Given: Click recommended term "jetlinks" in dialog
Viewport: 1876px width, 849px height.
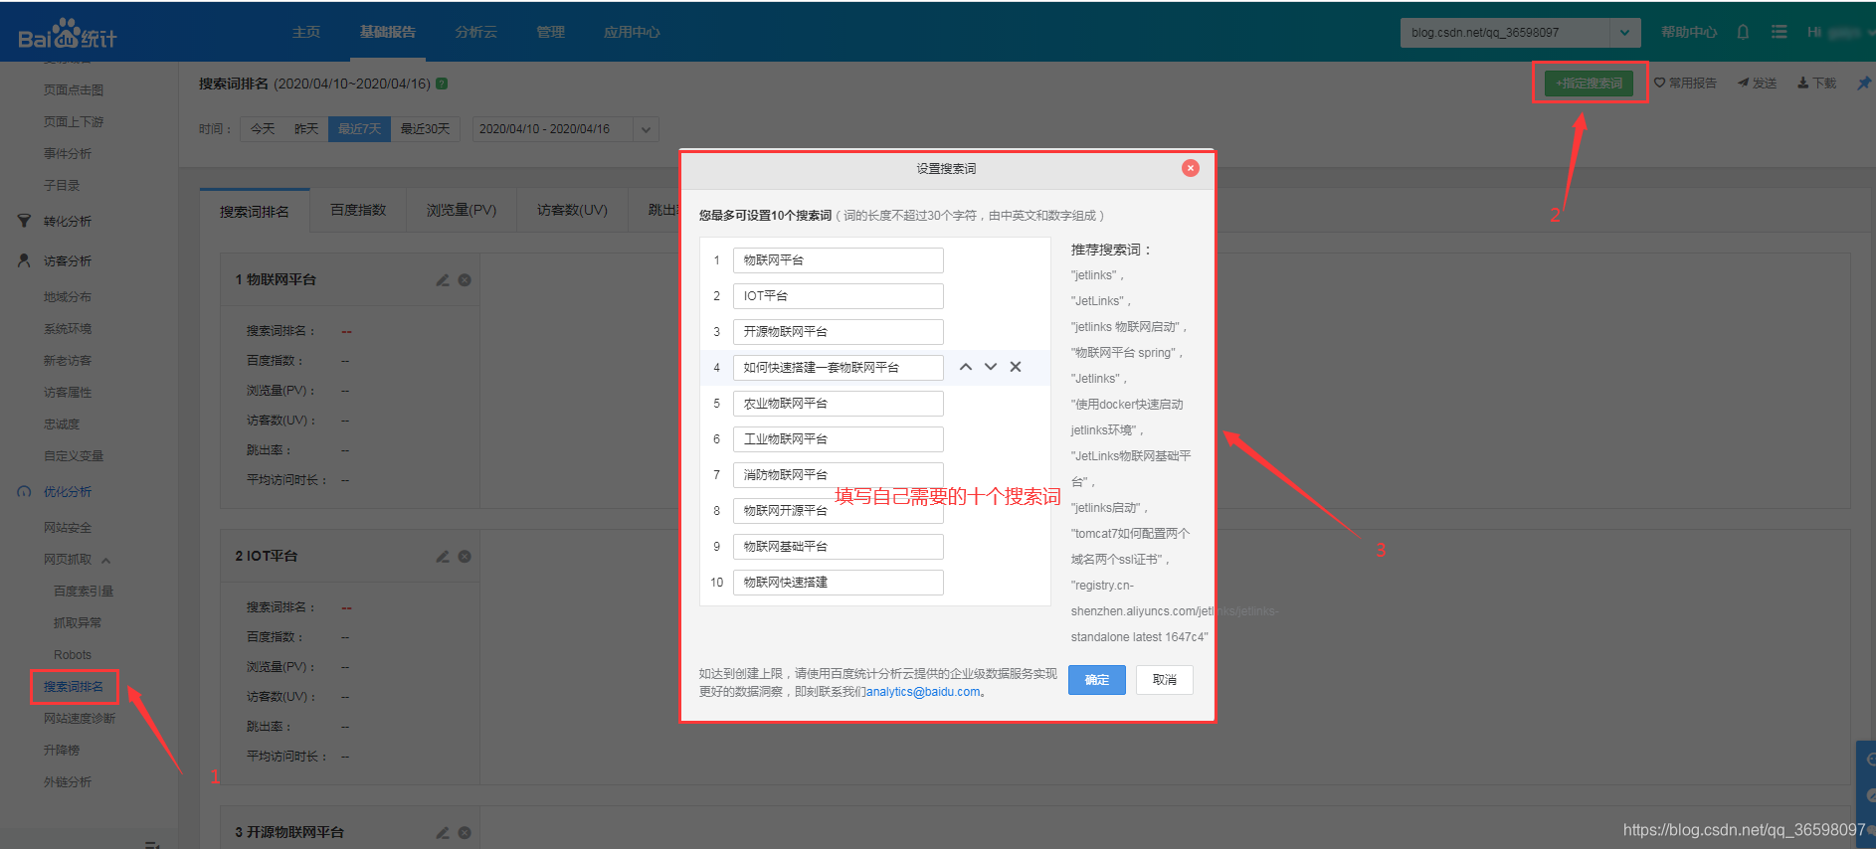Looking at the screenshot, I should coord(1094,275).
